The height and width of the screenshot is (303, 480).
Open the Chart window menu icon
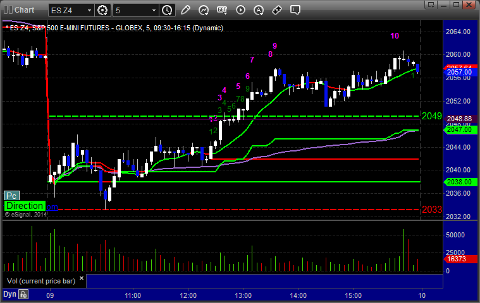(x=8, y=9)
